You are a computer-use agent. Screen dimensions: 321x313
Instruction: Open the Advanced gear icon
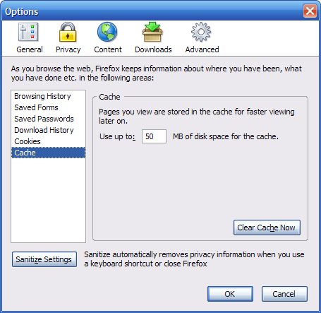pyautogui.click(x=201, y=32)
